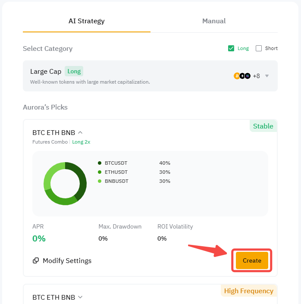Open the Modify Settings link text
Viewport: 301px width, 304px height.
(67, 260)
